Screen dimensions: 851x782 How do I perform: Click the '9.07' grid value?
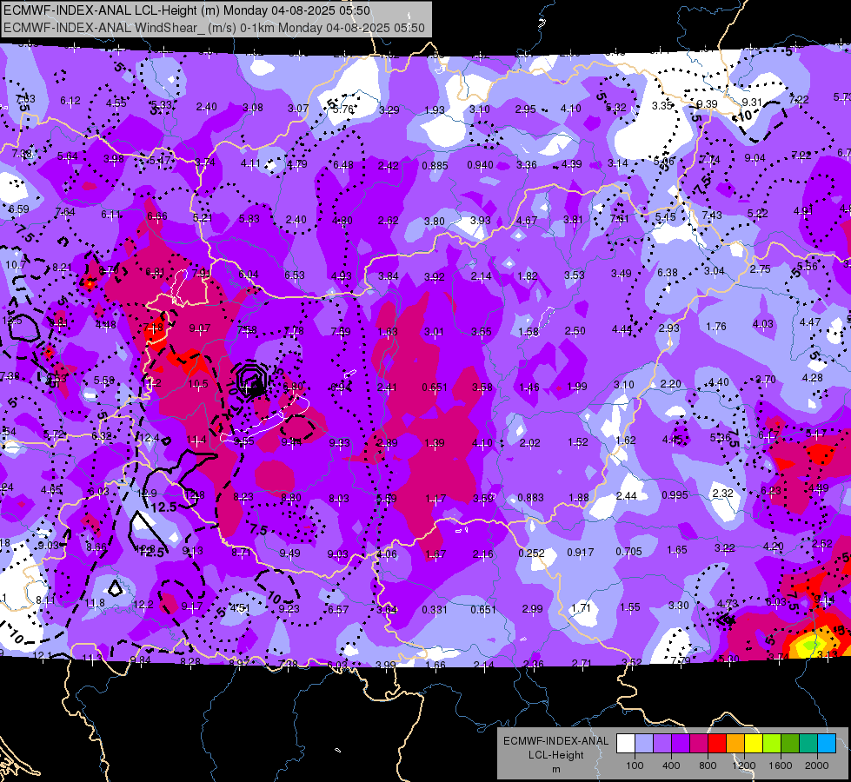(200, 328)
